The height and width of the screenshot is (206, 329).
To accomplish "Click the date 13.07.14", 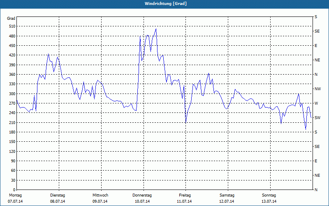I will 269,201.
